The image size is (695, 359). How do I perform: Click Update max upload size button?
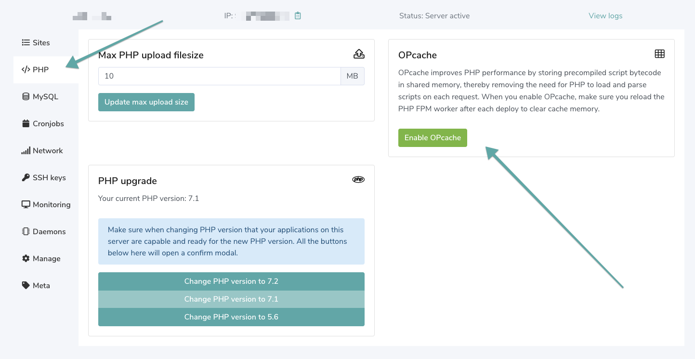point(146,102)
